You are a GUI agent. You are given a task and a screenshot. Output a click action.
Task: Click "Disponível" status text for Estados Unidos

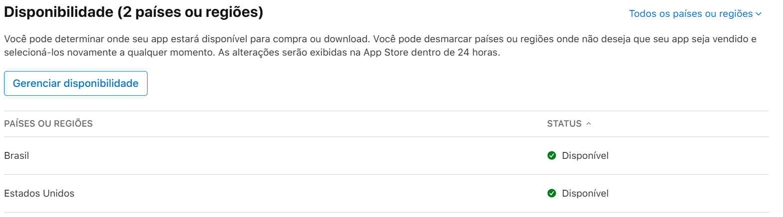[x=585, y=193]
